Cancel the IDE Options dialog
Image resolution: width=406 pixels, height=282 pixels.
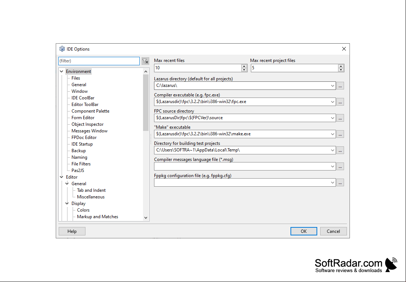(x=333, y=231)
